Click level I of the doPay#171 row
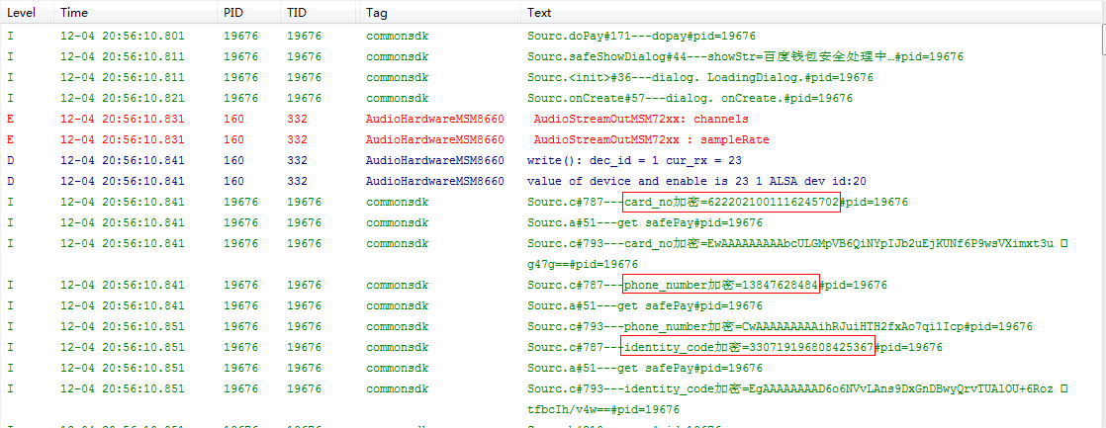 (x=10, y=36)
